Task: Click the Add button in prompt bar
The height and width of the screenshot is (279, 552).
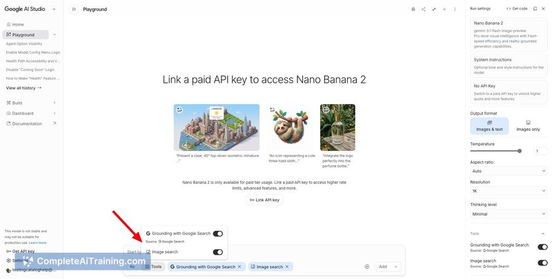Action: click(388, 267)
